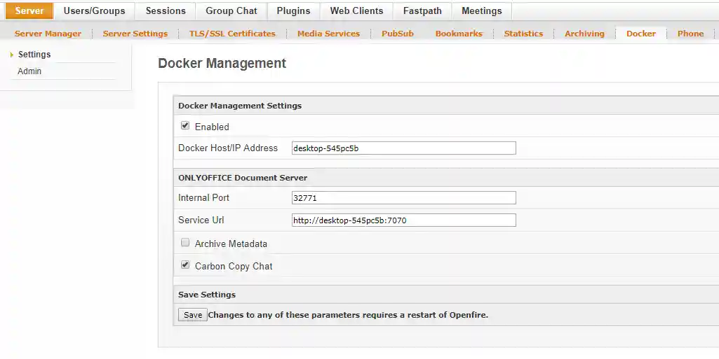The image size is (719, 359).
Task: Open the Group Chat tab
Action: (x=231, y=11)
